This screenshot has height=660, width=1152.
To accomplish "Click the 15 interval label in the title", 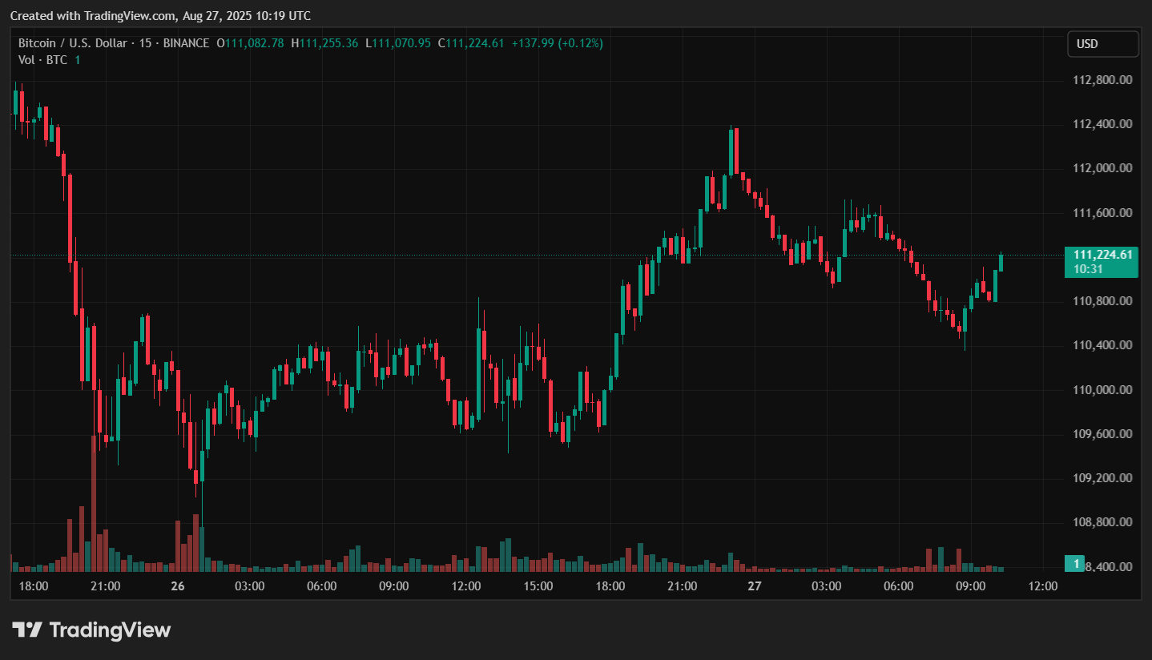I will click(x=145, y=43).
